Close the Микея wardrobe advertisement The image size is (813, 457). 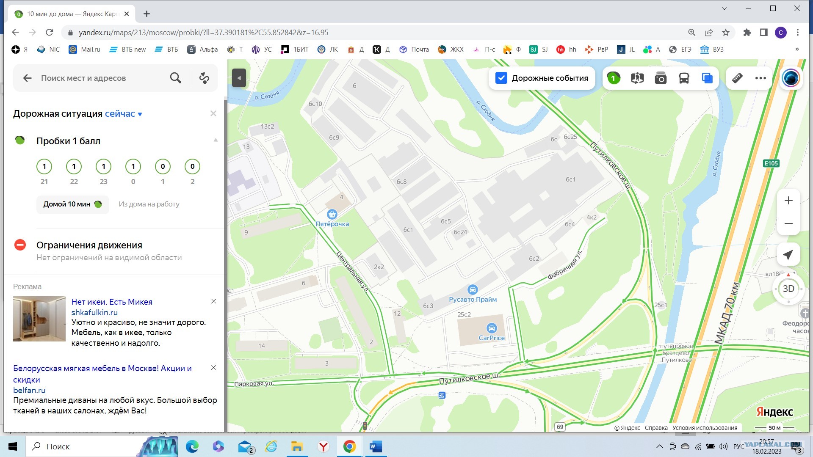[213, 301]
